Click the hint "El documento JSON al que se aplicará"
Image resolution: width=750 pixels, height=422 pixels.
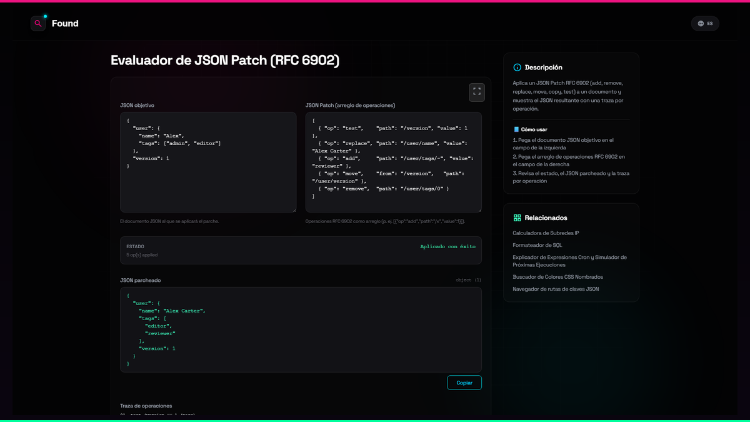(x=169, y=221)
